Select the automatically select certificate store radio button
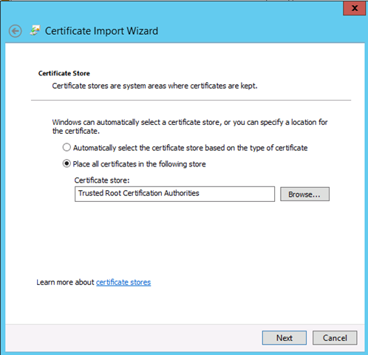 (x=67, y=147)
